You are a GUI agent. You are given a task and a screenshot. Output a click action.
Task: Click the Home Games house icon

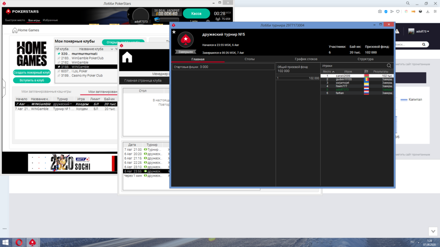coord(15,30)
